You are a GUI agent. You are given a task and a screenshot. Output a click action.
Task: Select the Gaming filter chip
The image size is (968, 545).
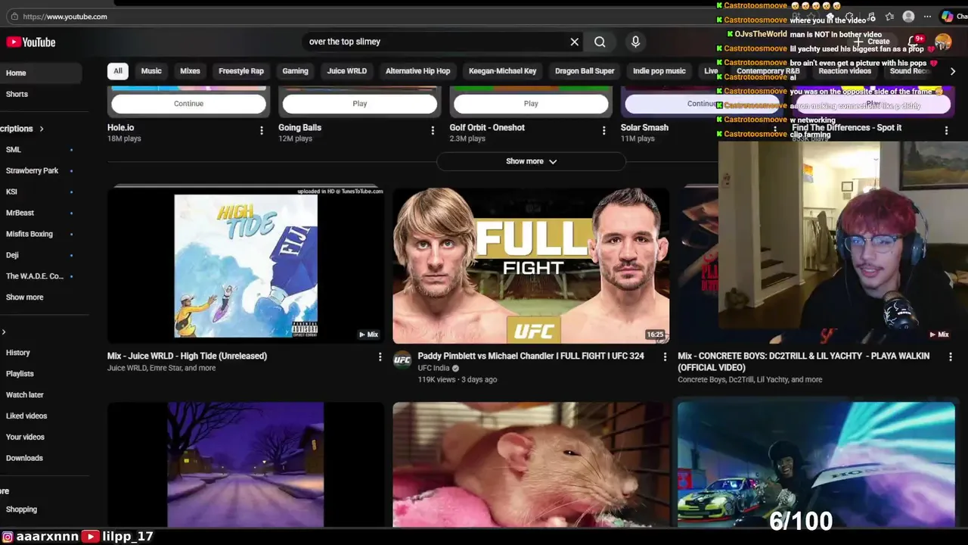[x=295, y=71]
